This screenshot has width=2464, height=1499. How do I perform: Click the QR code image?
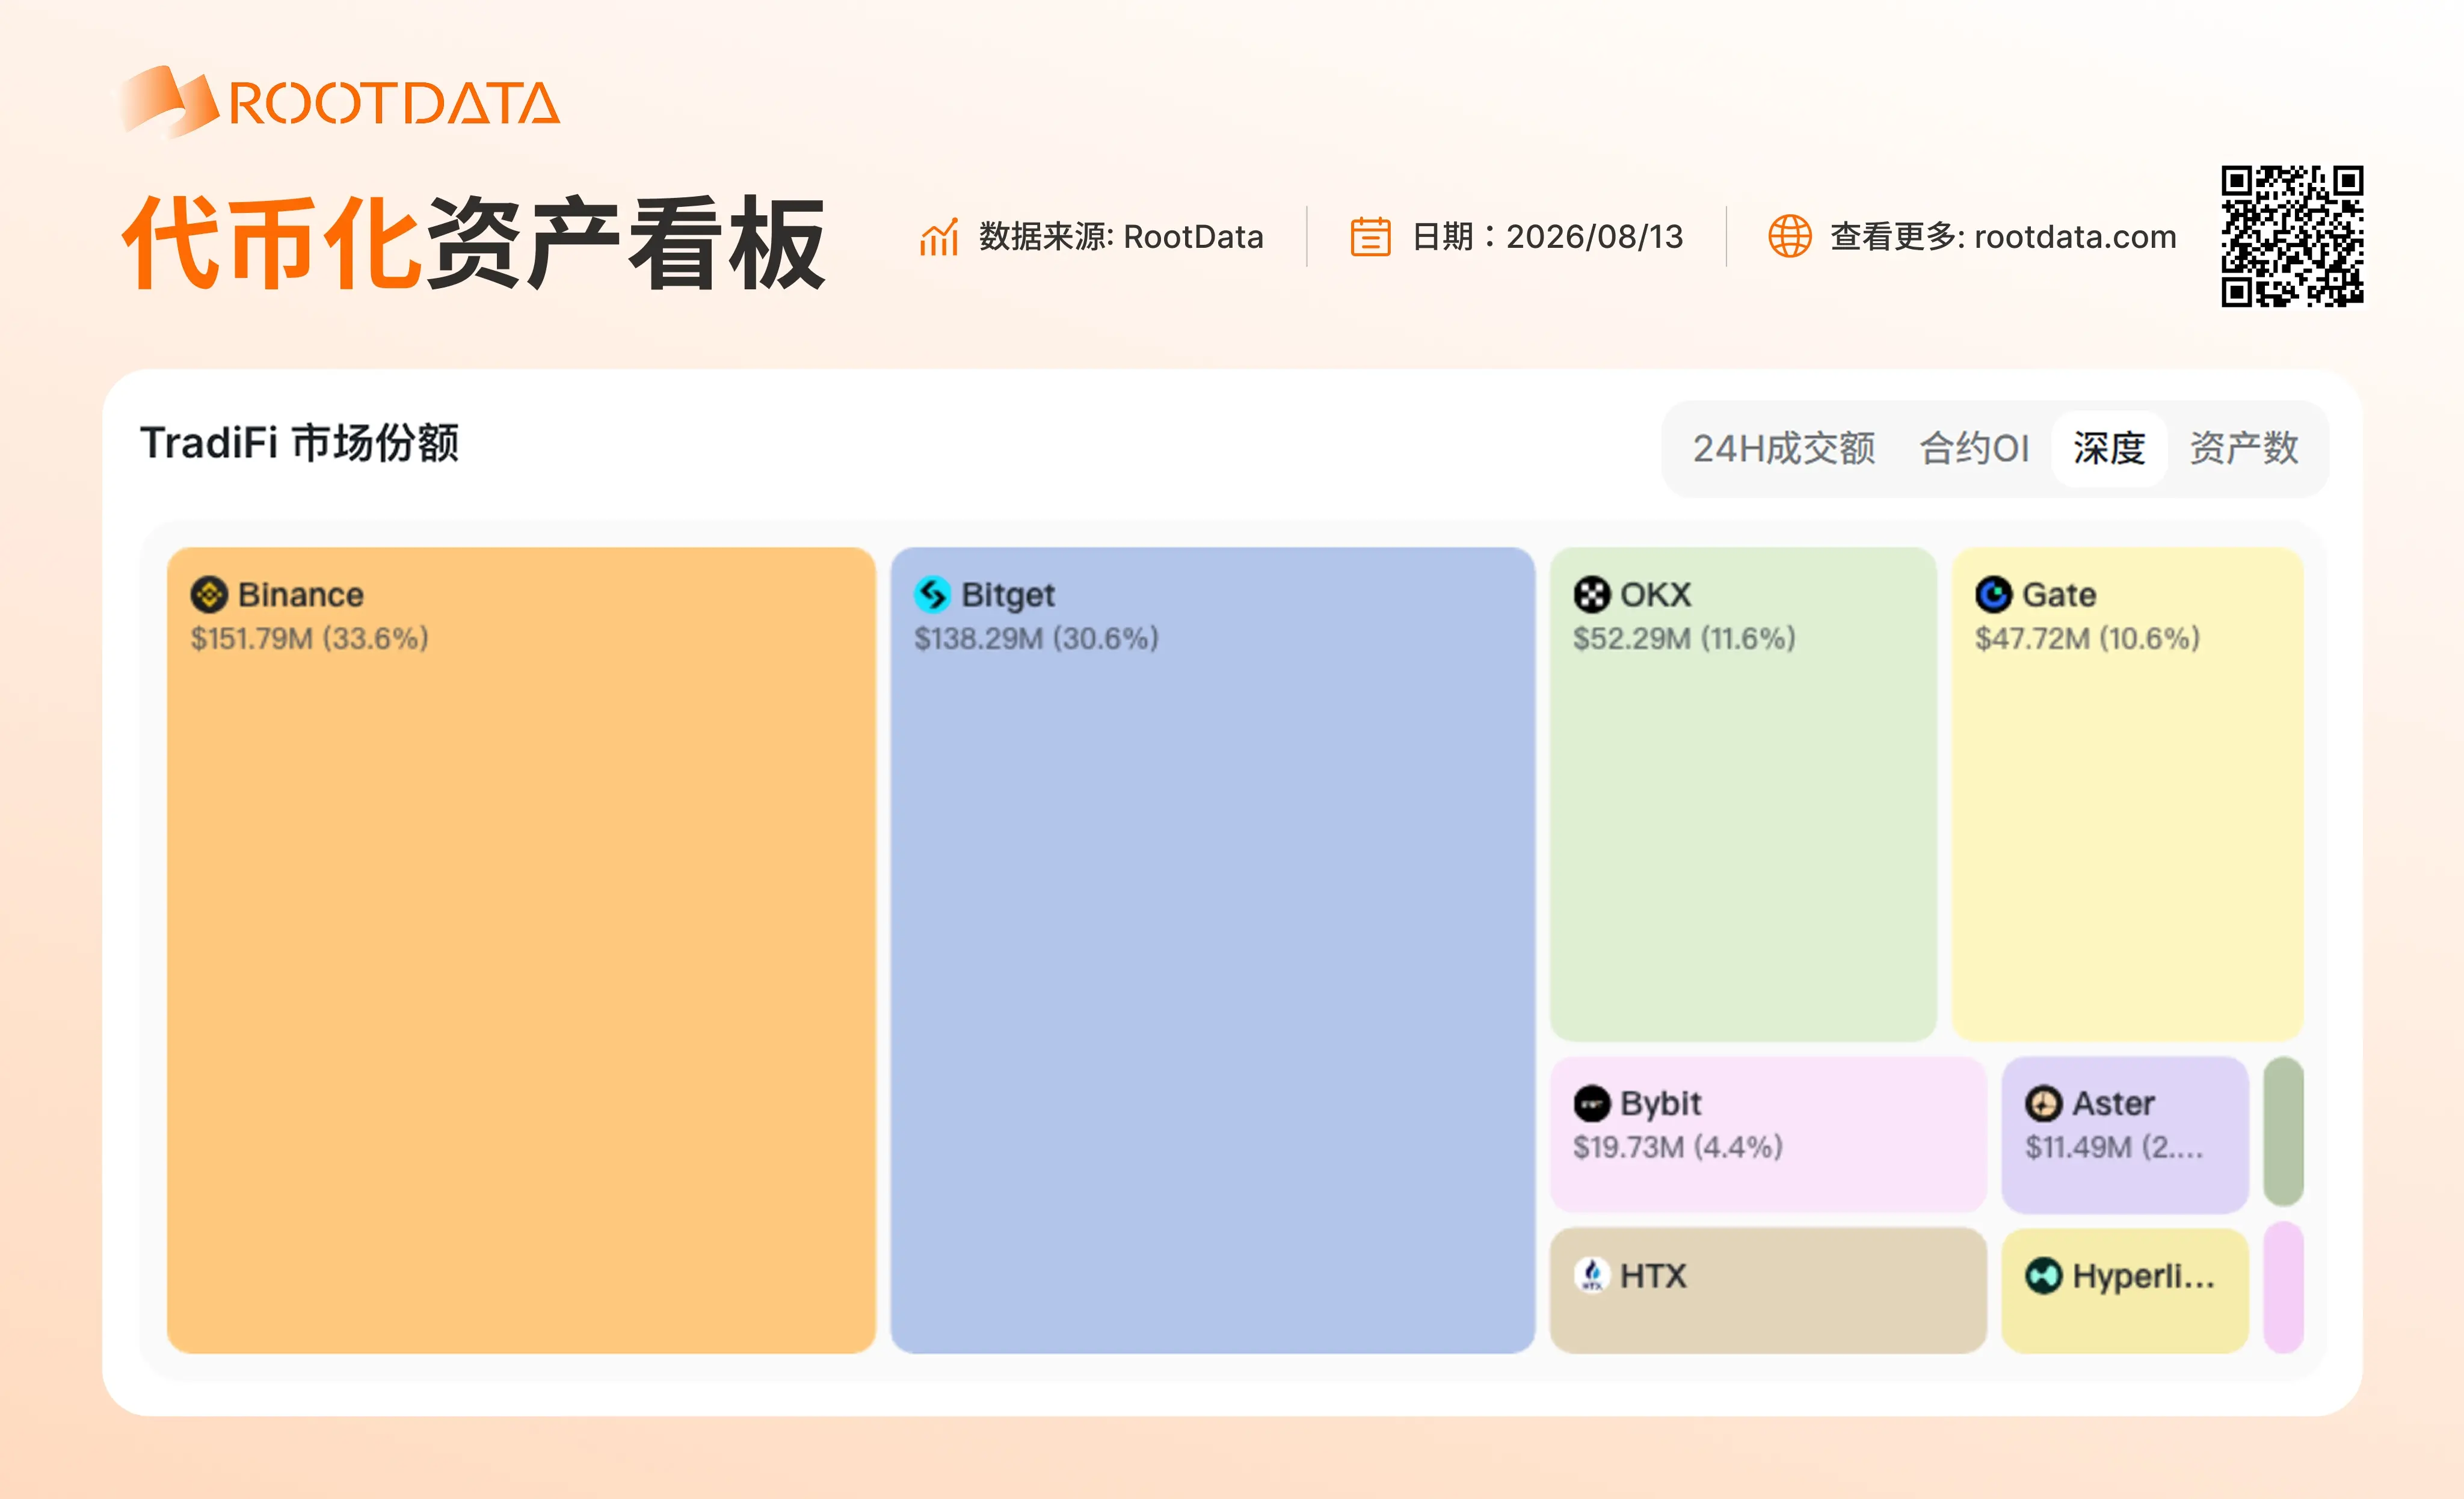(x=2292, y=236)
